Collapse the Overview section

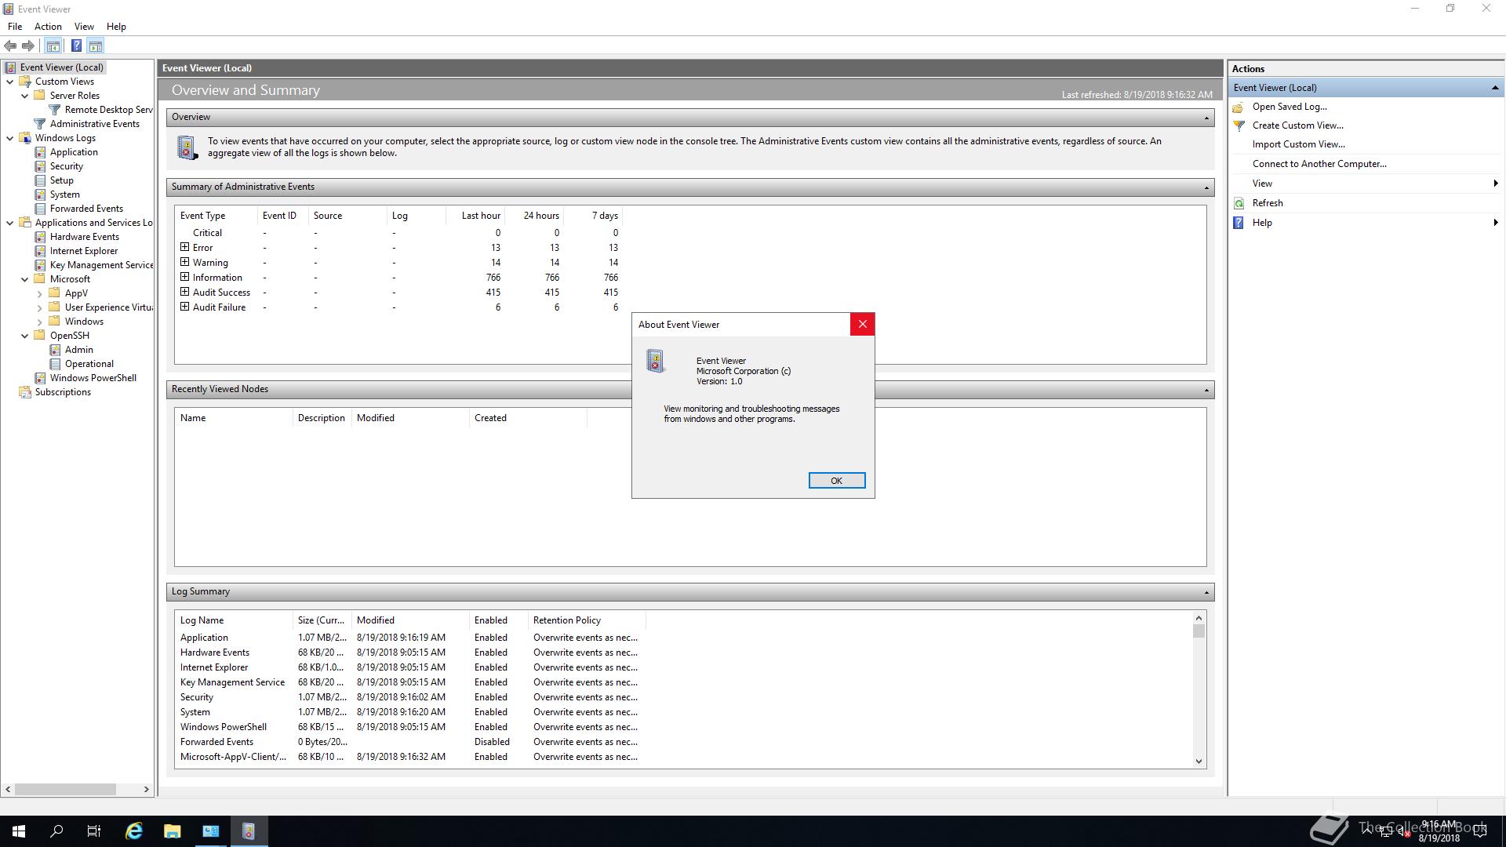(1206, 118)
